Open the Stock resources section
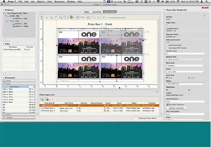This screenshot has height=147, width=211. 19,84
